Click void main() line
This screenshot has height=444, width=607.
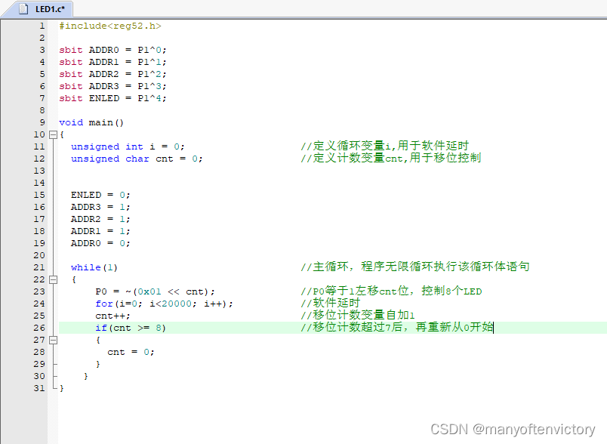click(x=91, y=123)
